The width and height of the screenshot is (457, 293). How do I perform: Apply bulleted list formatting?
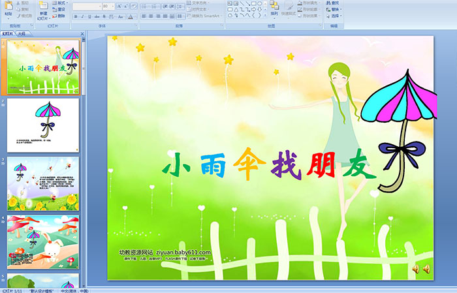pyautogui.click(x=145, y=7)
